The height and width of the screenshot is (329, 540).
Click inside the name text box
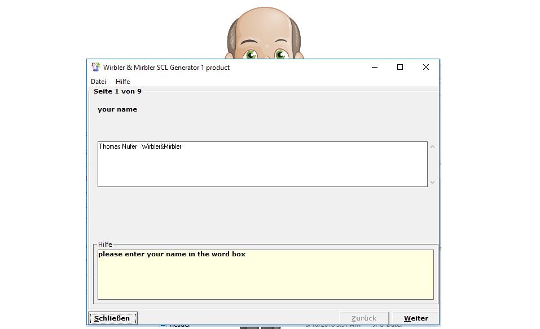[x=262, y=166]
